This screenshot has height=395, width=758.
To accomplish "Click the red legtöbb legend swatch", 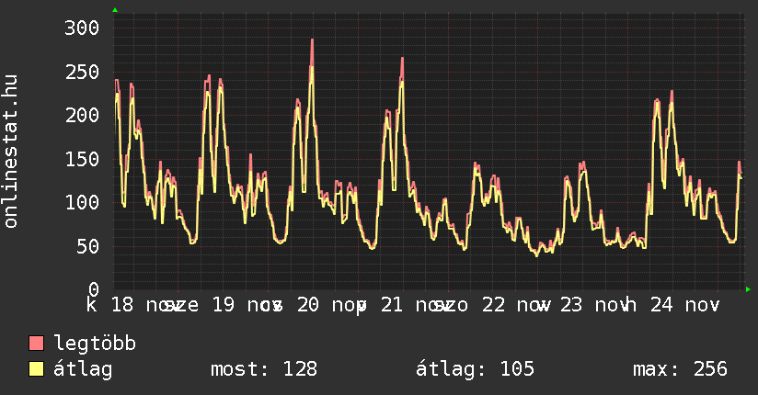I will click(x=37, y=344).
